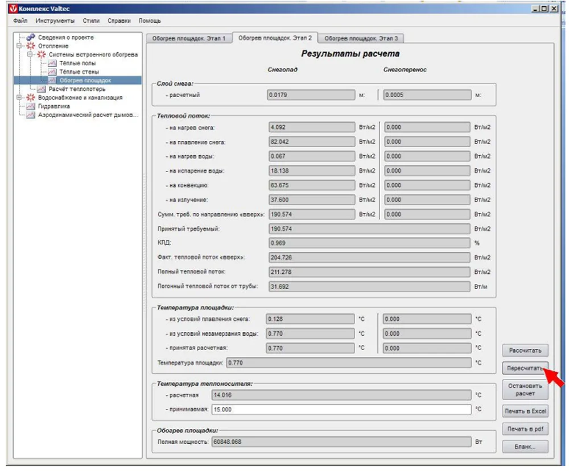Click the Сведения о проекте gears icon
This screenshot has width=569, height=471.
pos(31,37)
